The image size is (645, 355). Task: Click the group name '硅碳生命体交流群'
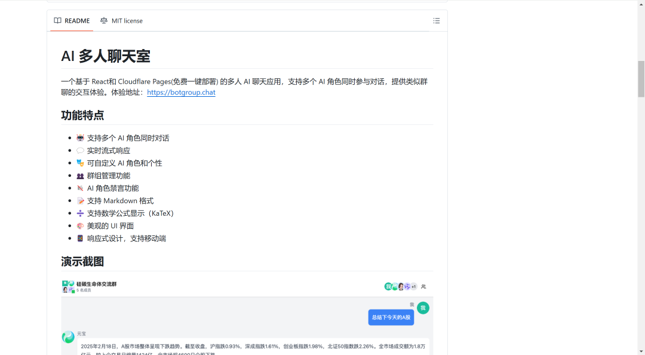point(97,284)
